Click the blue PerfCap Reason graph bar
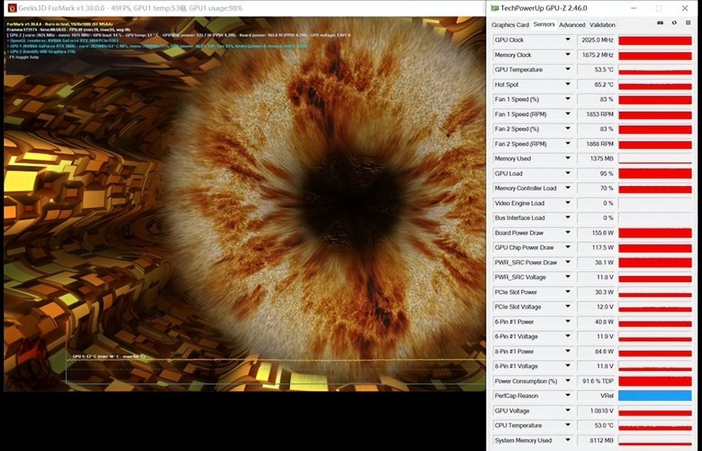Screen dimensions: 702x451 click(655, 396)
